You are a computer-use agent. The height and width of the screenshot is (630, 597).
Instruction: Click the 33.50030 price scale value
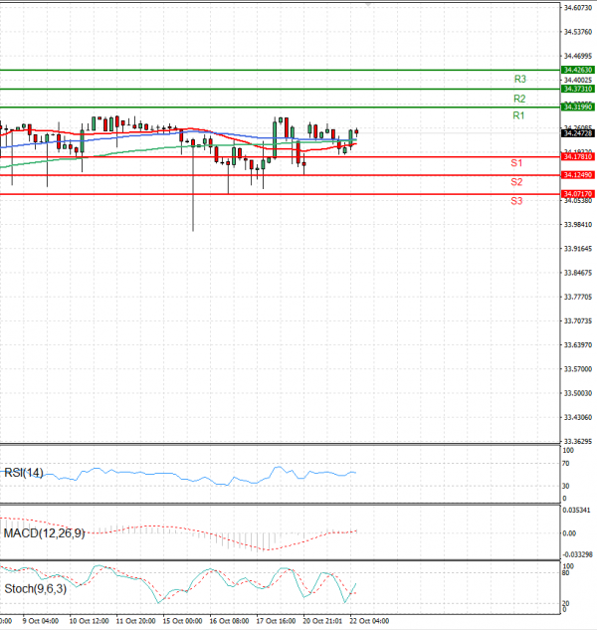(578, 393)
